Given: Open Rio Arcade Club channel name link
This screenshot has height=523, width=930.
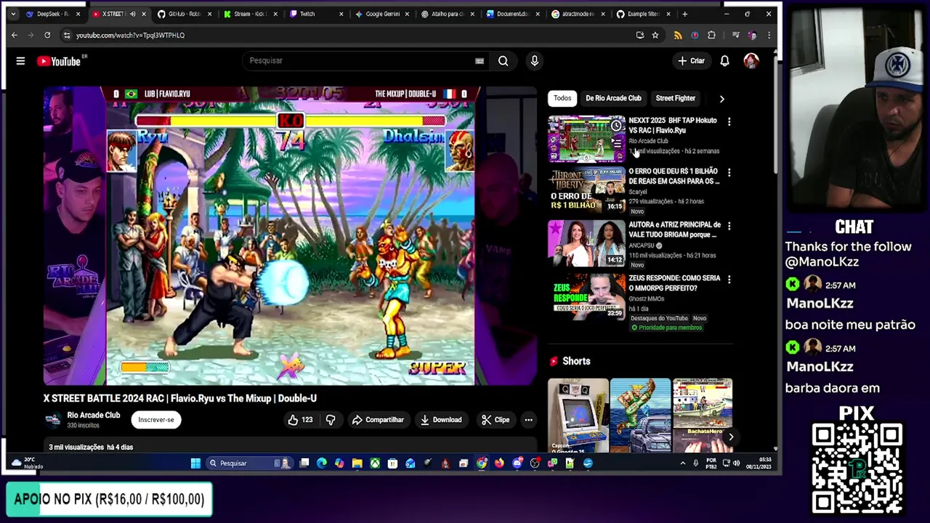Looking at the screenshot, I should (93, 415).
